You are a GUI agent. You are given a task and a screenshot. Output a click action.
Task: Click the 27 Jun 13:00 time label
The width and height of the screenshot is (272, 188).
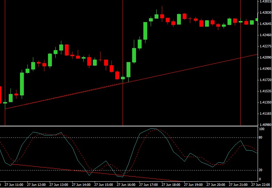click(x=59, y=185)
